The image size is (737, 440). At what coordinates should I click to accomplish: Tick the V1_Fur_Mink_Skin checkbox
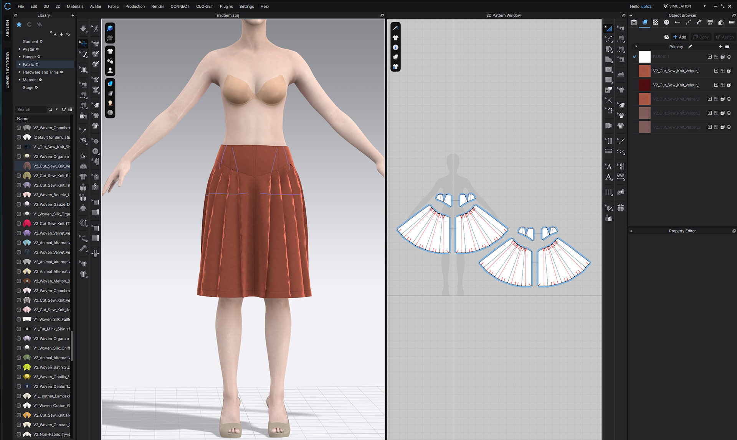[19, 329]
